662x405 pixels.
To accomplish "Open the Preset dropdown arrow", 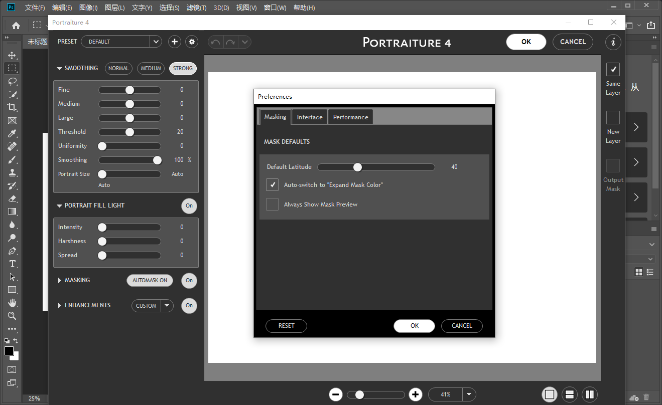I will tap(156, 42).
